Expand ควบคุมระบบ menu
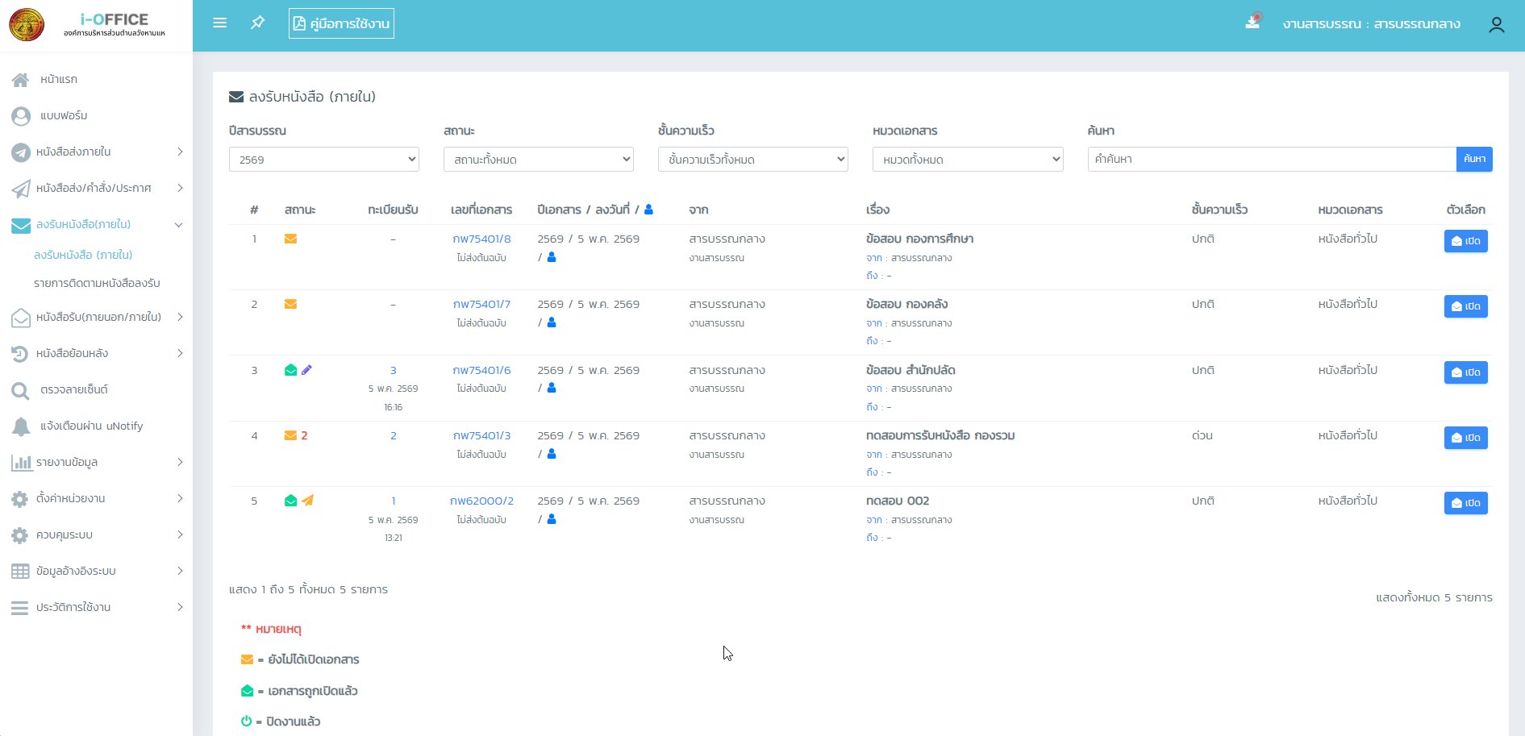1525x736 pixels. 96,534
